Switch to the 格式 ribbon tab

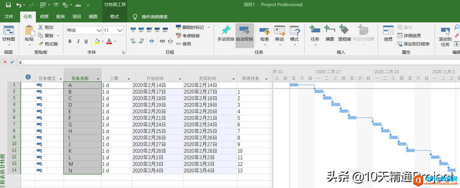(x=115, y=17)
